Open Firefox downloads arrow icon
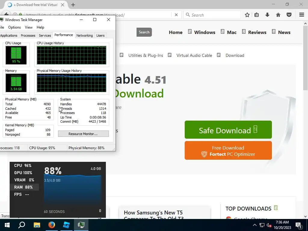 pos(267,15)
